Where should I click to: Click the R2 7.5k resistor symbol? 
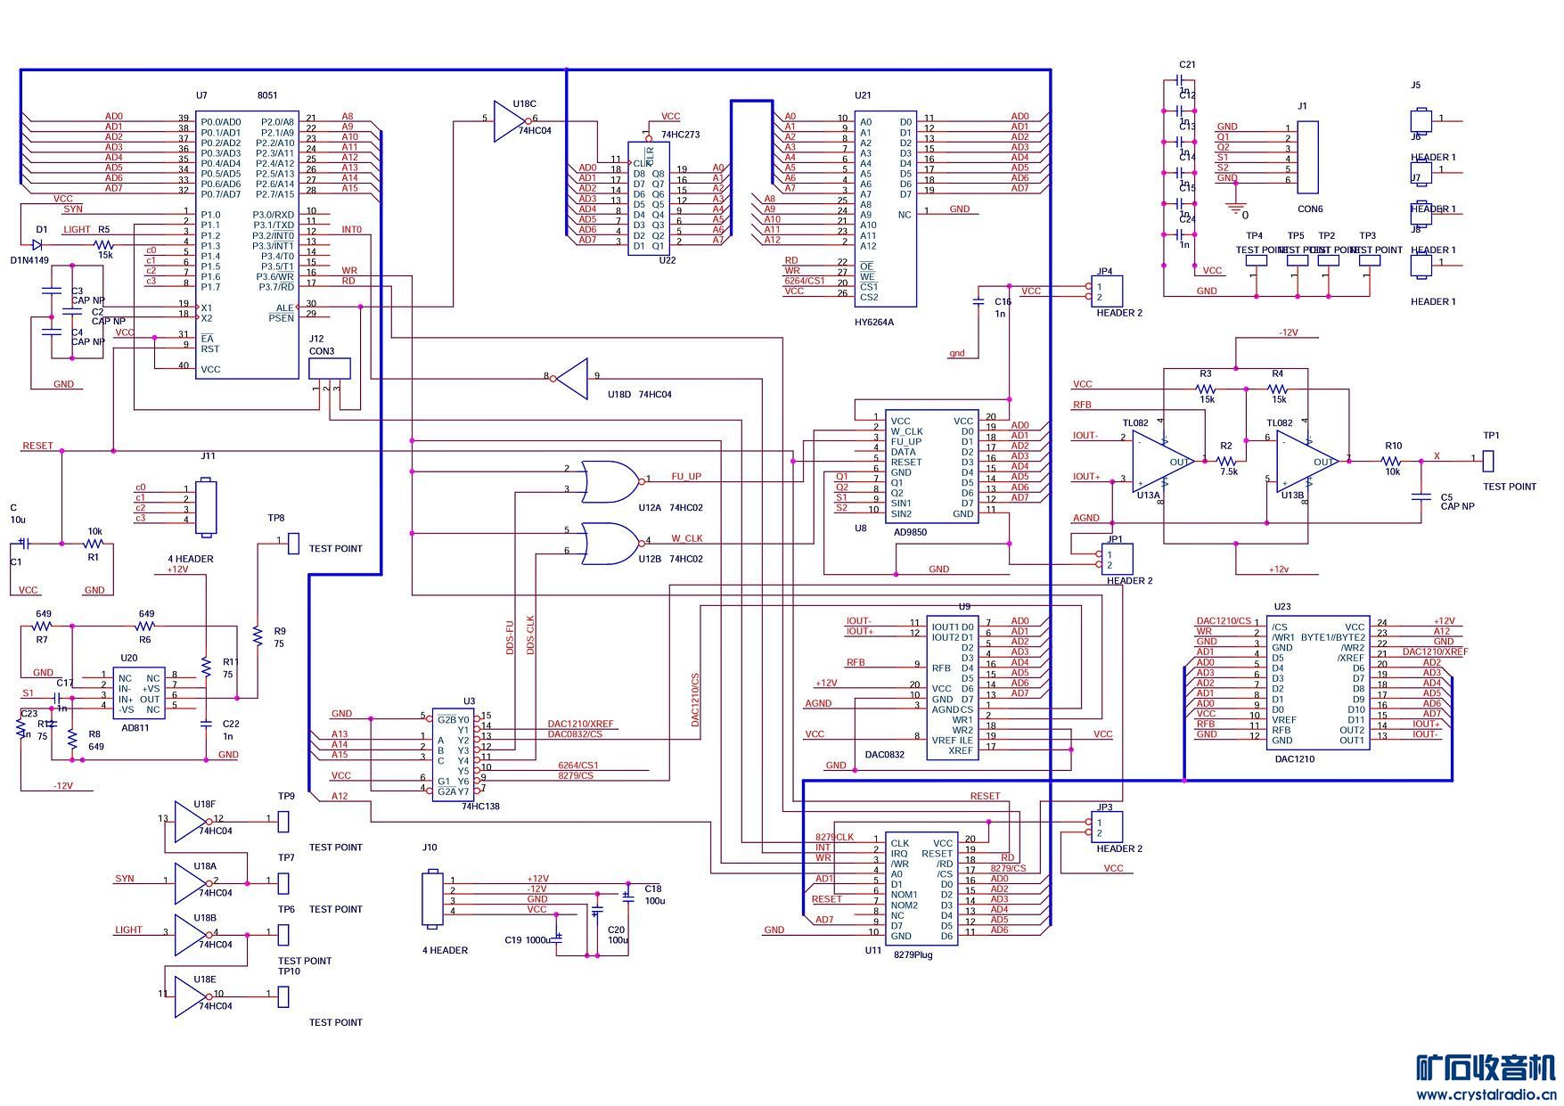(1227, 462)
